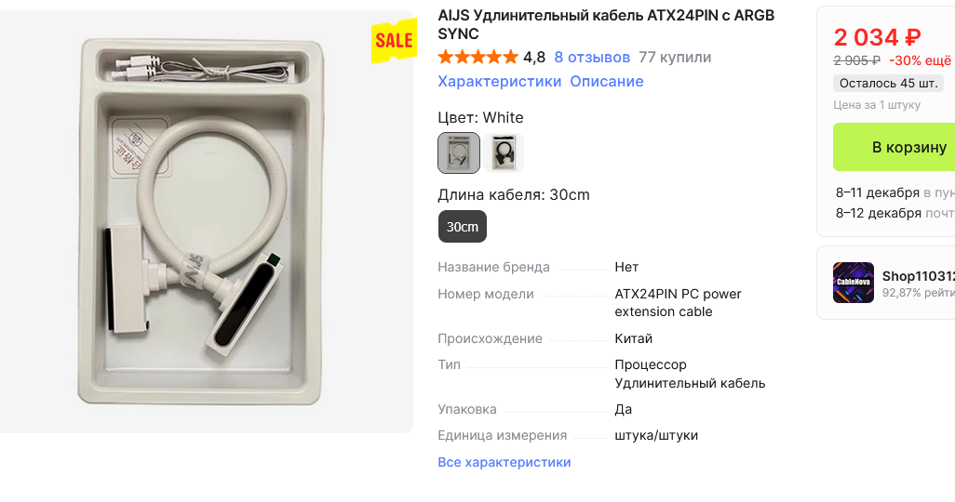Open the CableNova shop logo
Image resolution: width=955 pixels, height=502 pixels.
[854, 283]
